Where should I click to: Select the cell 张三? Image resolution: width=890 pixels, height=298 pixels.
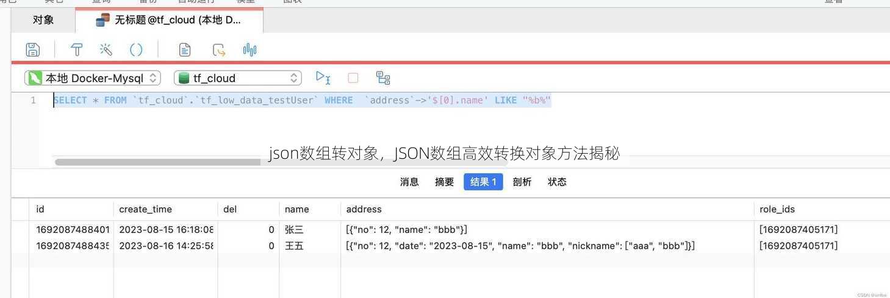pos(310,229)
